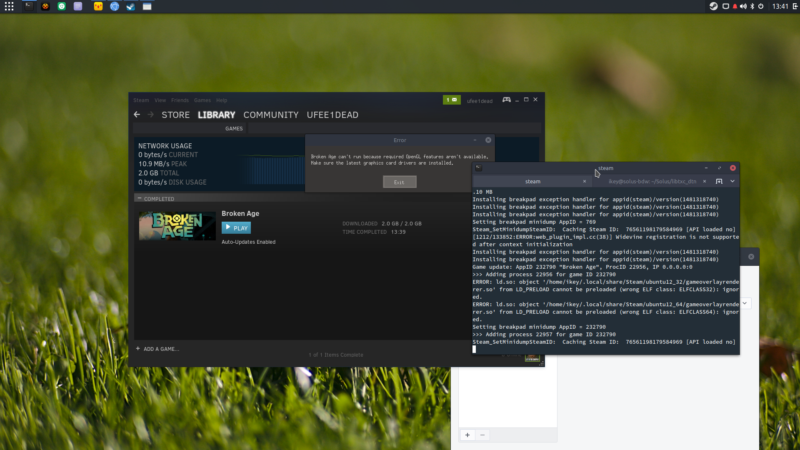Screen dimensions: 800x450
Task: Open the network display tray icon
Action: click(725, 6)
